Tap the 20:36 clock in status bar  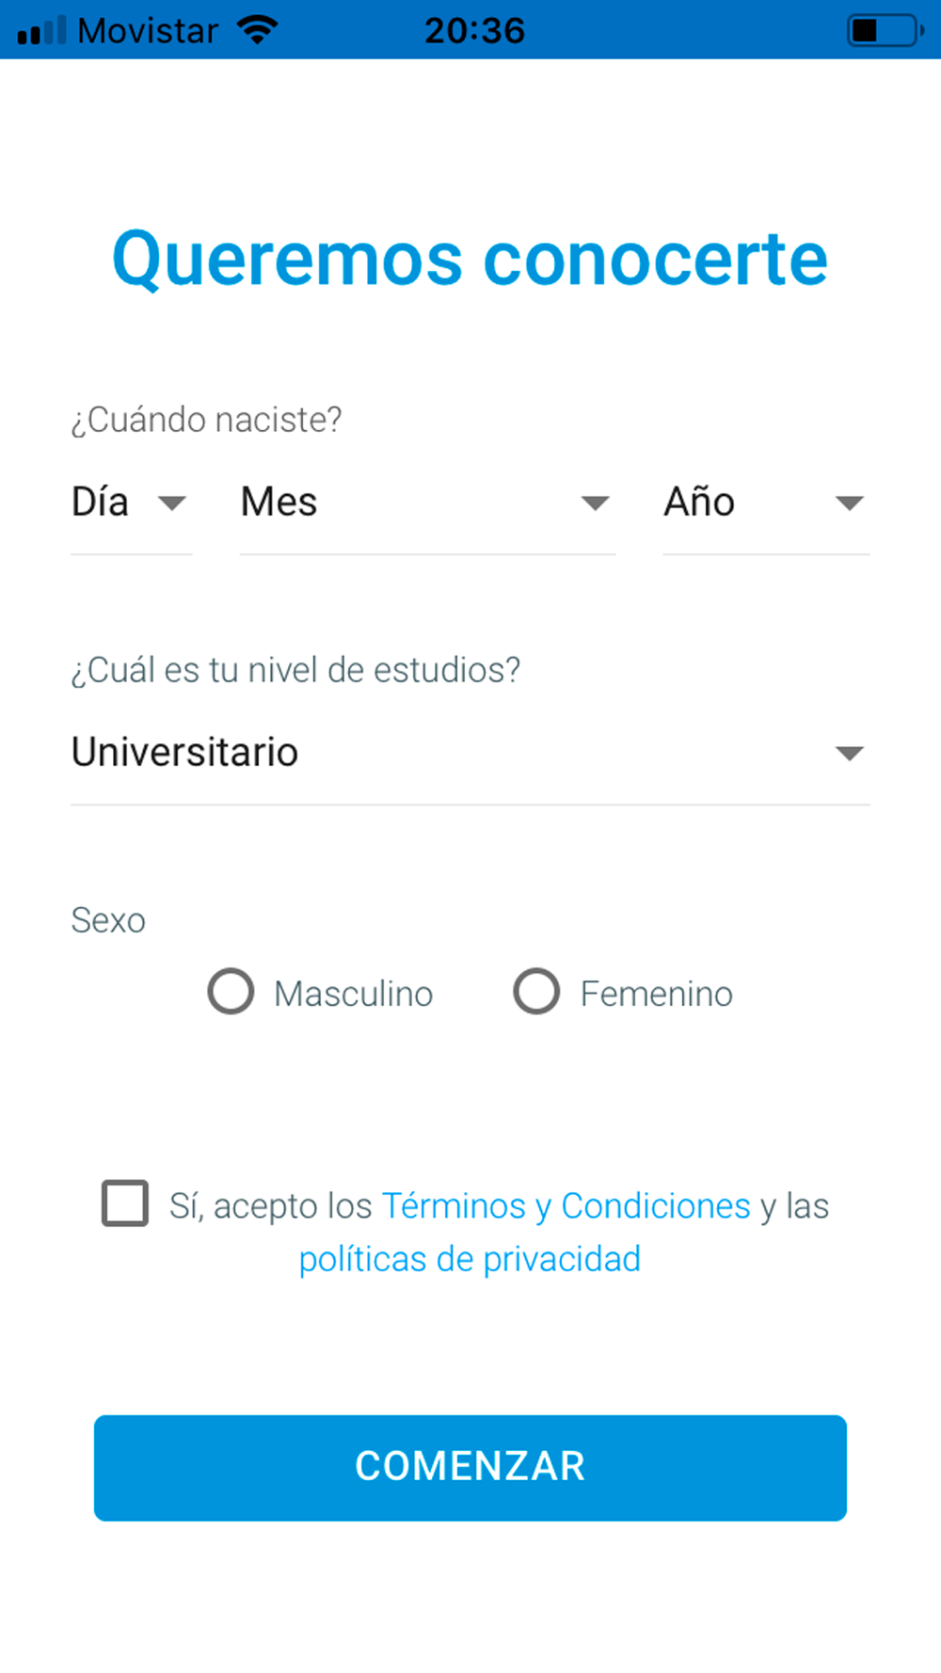(x=474, y=31)
